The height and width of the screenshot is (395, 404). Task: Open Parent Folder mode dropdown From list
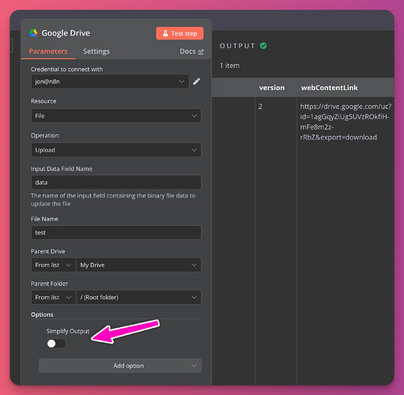pyautogui.click(x=54, y=297)
